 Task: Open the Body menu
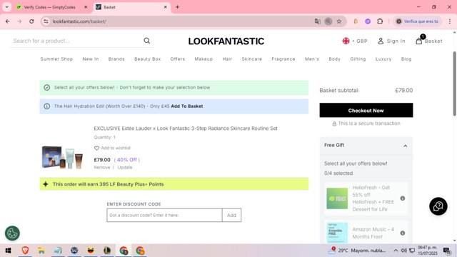click(x=335, y=59)
